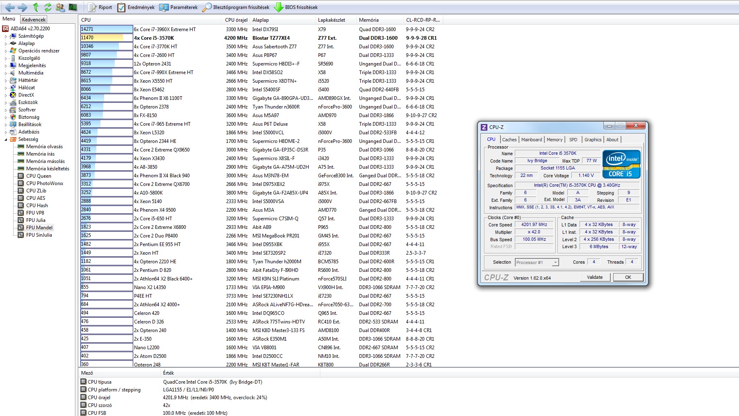Sort by the Memória column header
The width and height of the screenshot is (739, 416).
point(380,20)
